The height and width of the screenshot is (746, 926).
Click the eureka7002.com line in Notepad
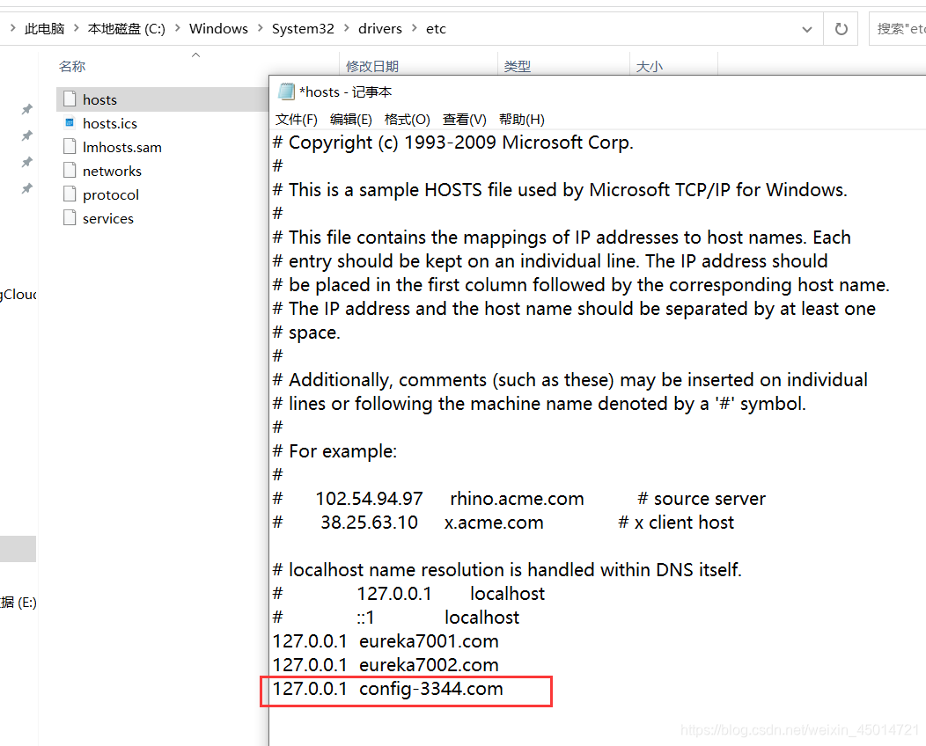(386, 664)
